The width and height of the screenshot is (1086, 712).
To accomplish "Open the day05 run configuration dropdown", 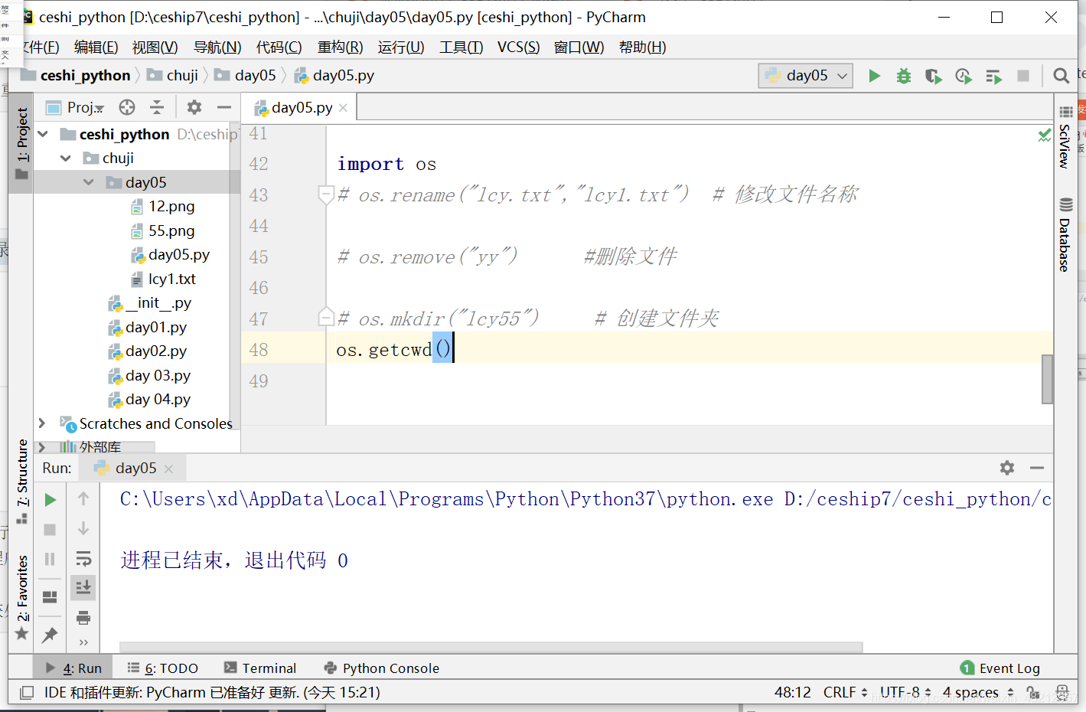I will pos(806,76).
